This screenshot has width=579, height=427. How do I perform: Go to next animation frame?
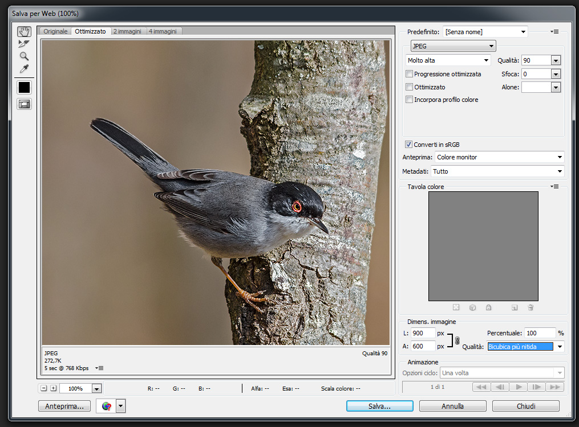537,387
